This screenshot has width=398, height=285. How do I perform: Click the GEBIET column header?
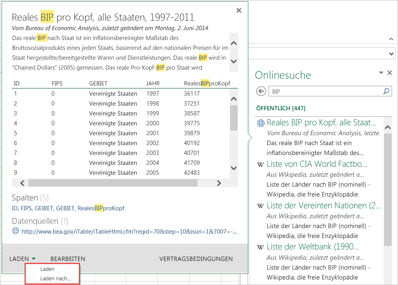pyautogui.click(x=98, y=83)
